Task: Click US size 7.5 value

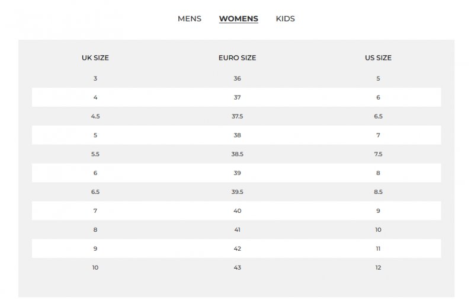Action: 378,154
